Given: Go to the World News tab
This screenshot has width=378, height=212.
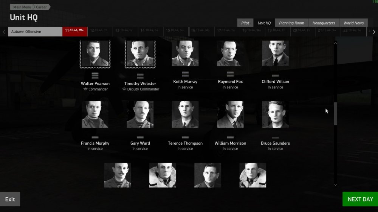Looking at the screenshot, I should [353, 23].
